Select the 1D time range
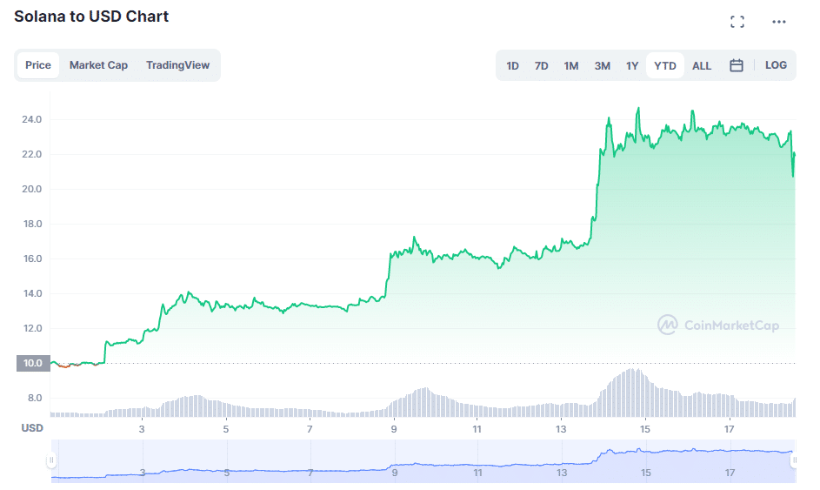The width and height of the screenshot is (820, 490). pyautogui.click(x=513, y=65)
